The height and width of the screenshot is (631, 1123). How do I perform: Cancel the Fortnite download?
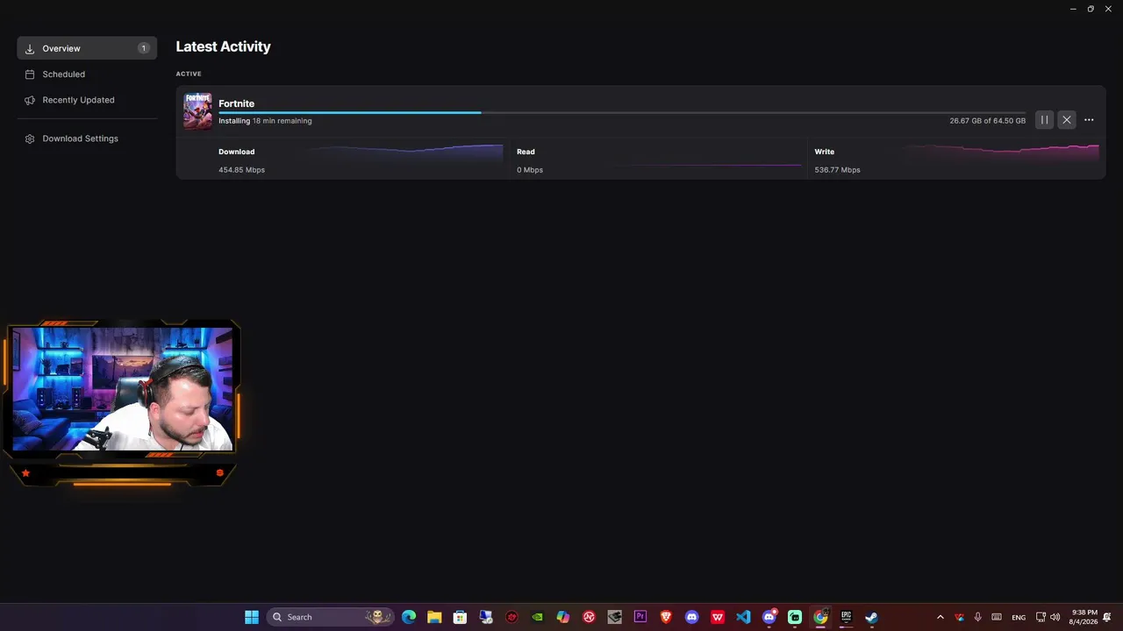[x=1067, y=120]
